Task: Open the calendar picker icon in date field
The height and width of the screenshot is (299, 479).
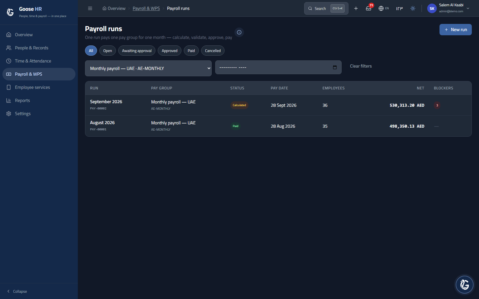Action: coord(335,67)
